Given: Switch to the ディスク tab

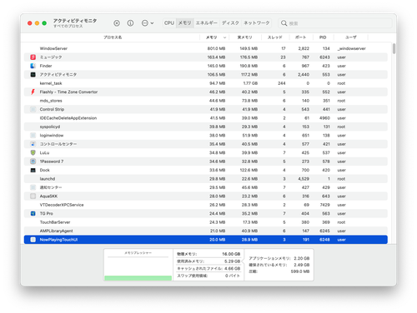Looking at the screenshot, I should tap(230, 23).
